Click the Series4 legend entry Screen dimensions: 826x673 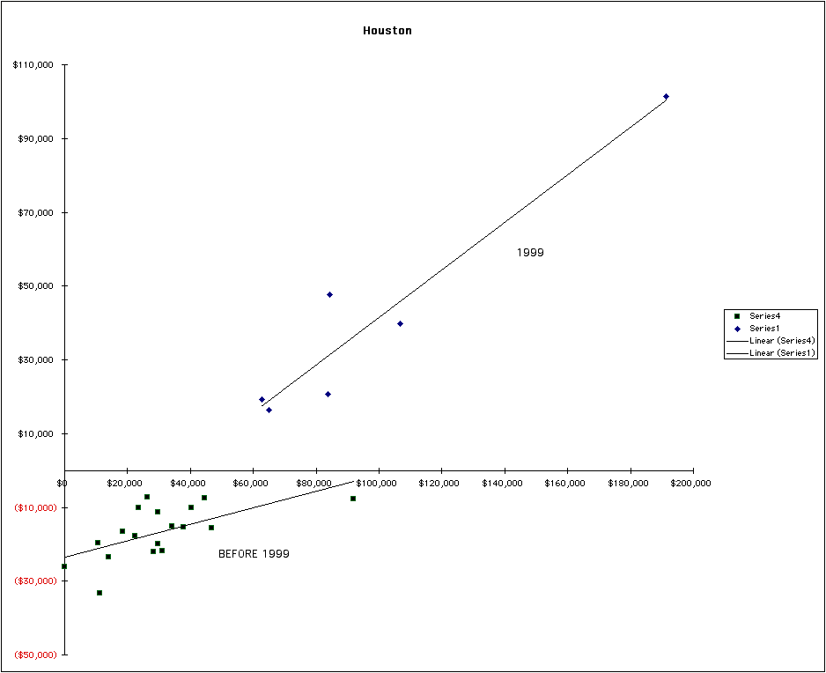tap(765, 316)
